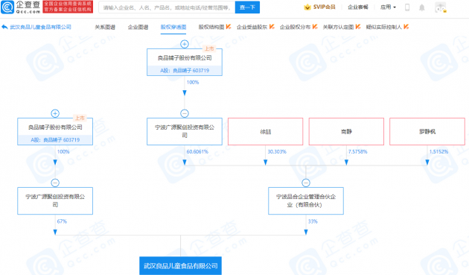Switch to 关系图谱 tab
The height and width of the screenshot is (275, 469).
tap(105, 27)
